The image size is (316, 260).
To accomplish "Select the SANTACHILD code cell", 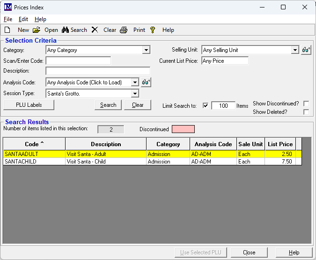I will click(34, 161).
